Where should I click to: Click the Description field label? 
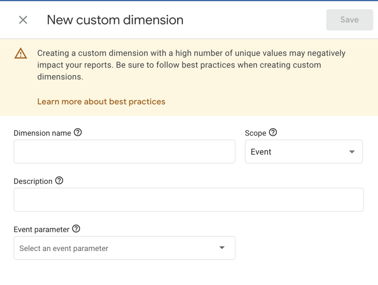(x=33, y=181)
